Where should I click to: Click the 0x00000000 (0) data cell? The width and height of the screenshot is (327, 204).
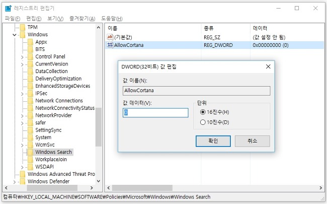tap(271, 45)
